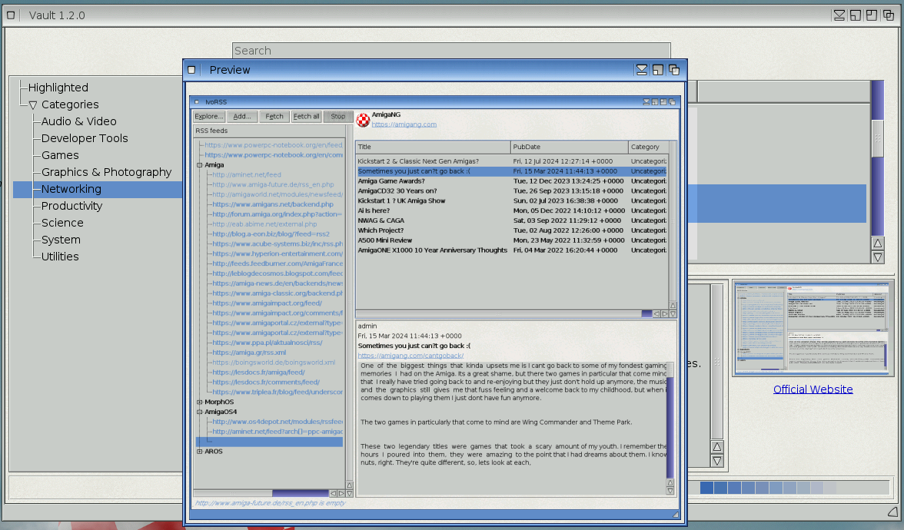Click the Vault window iconify gadget
This screenshot has width=904, height=530.
point(839,15)
